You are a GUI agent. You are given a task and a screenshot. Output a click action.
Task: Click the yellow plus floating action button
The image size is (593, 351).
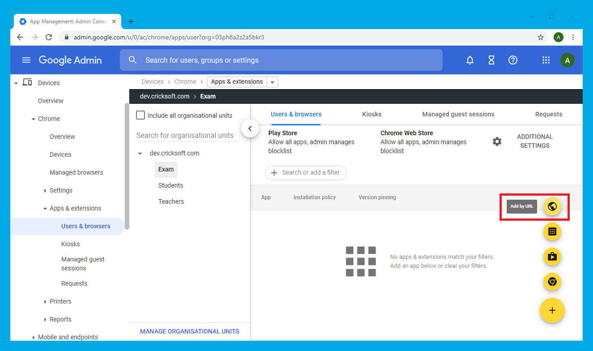552,310
